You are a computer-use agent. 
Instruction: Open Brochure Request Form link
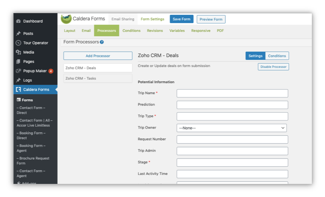[33, 160]
